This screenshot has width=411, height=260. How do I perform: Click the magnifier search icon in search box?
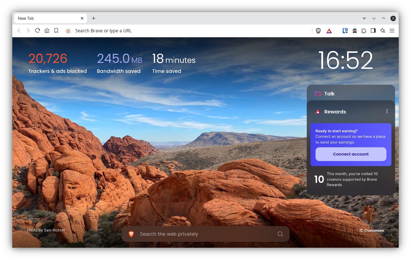click(x=280, y=234)
